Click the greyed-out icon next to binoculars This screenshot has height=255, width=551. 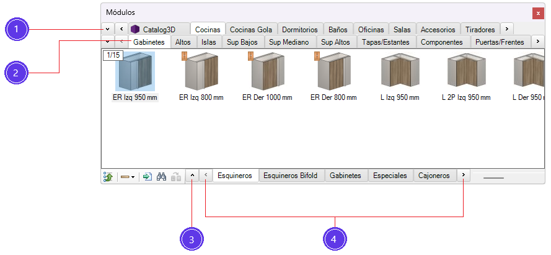coord(175,177)
